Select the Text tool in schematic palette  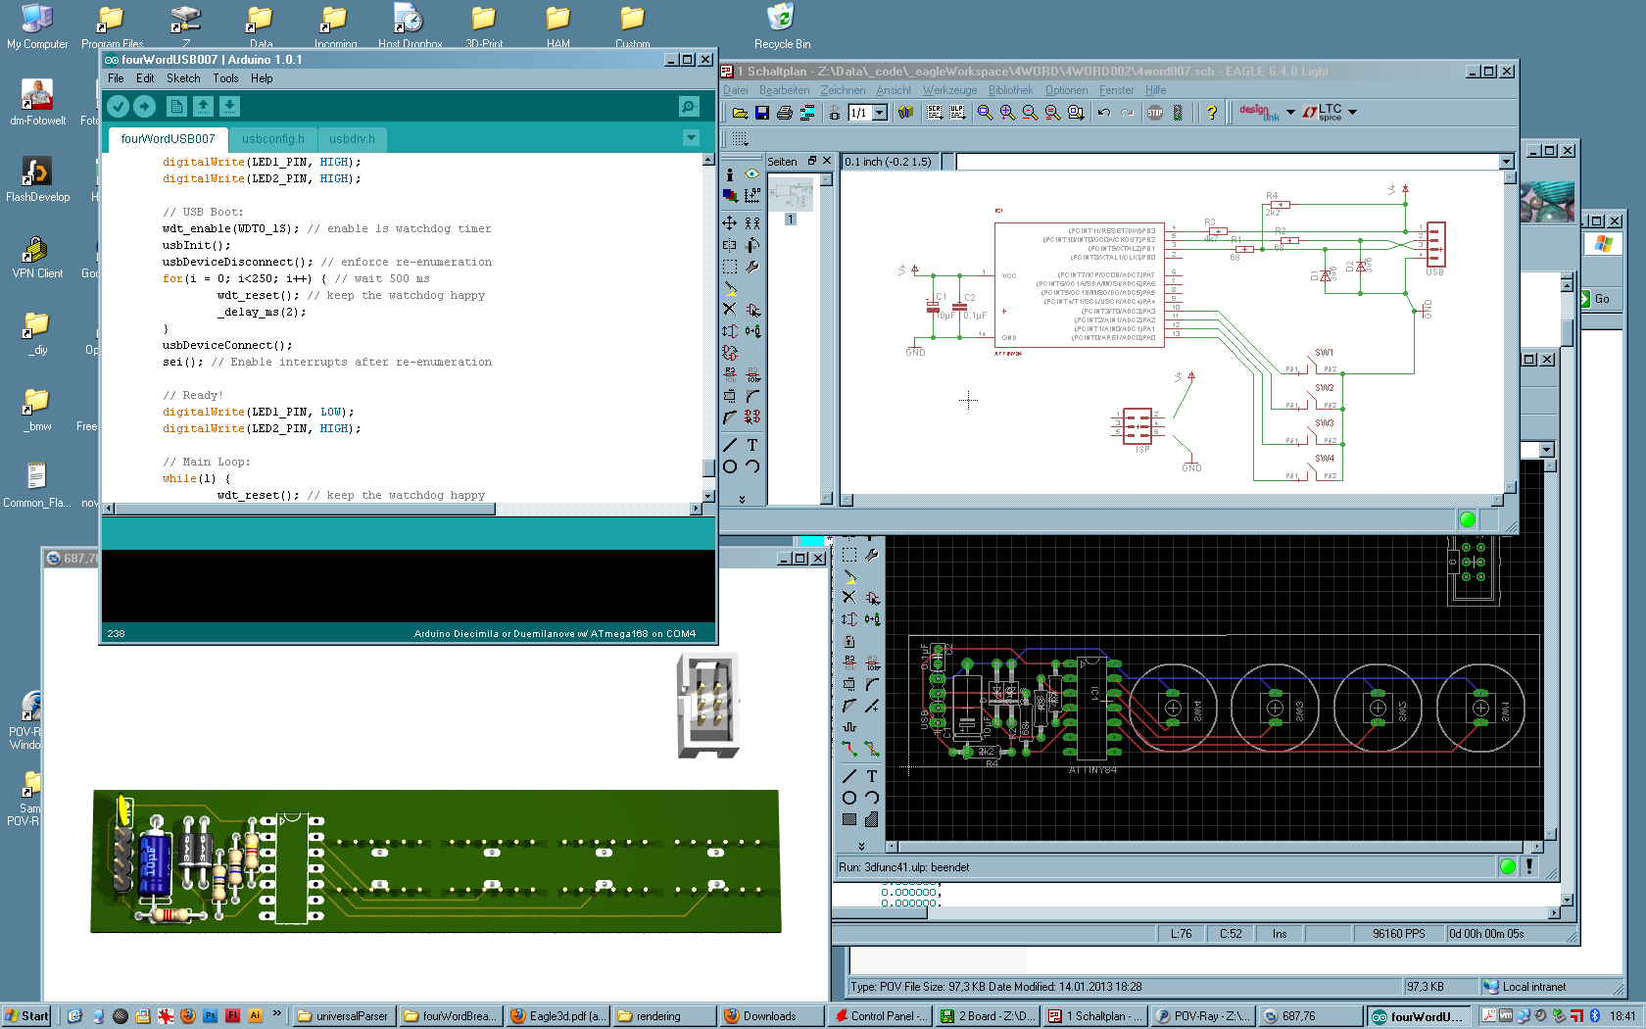pyautogui.click(x=752, y=445)
